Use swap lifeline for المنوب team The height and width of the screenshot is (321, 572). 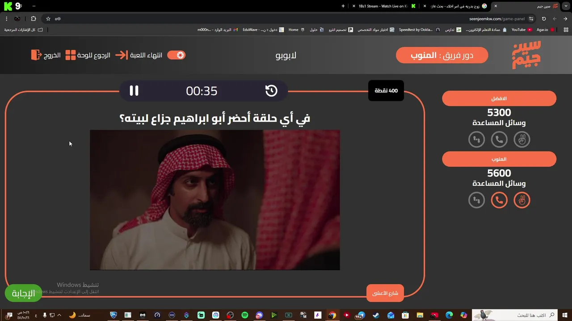(x=477, y=200)
